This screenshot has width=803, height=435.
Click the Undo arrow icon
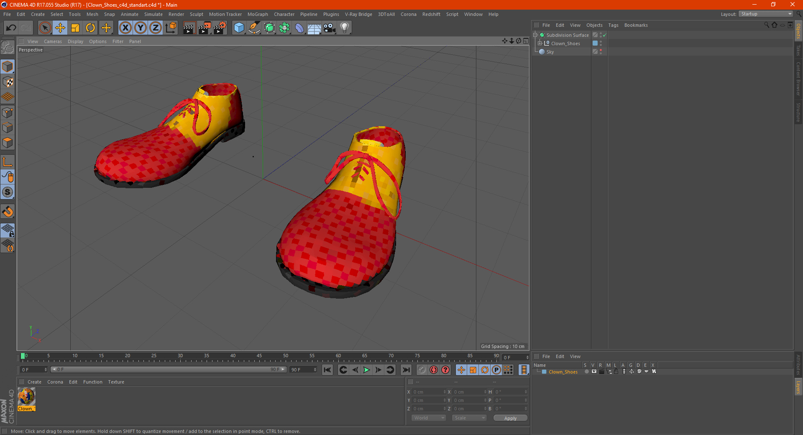tap(11, 28)
